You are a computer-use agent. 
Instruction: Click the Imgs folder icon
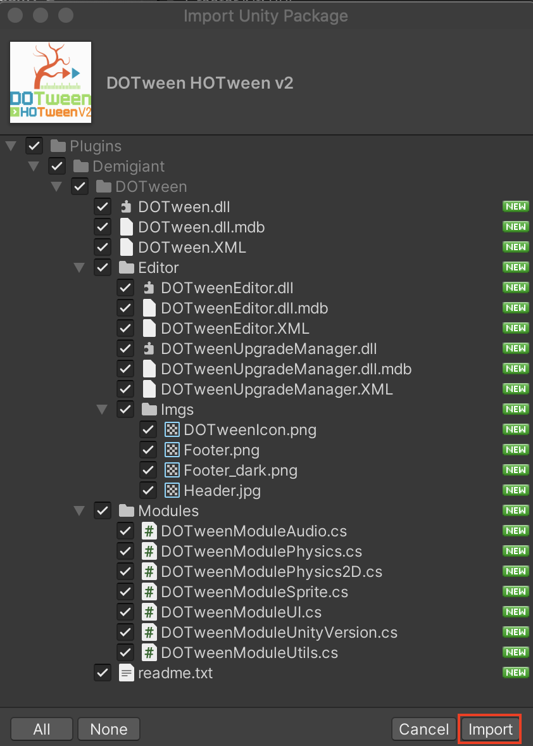(149, 409)
